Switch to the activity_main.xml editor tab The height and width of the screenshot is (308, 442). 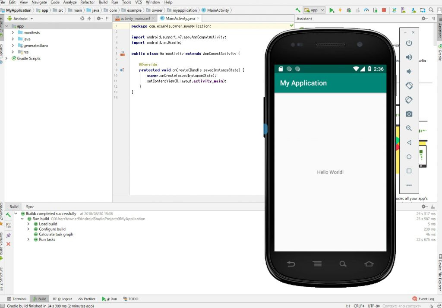(135, 19)
